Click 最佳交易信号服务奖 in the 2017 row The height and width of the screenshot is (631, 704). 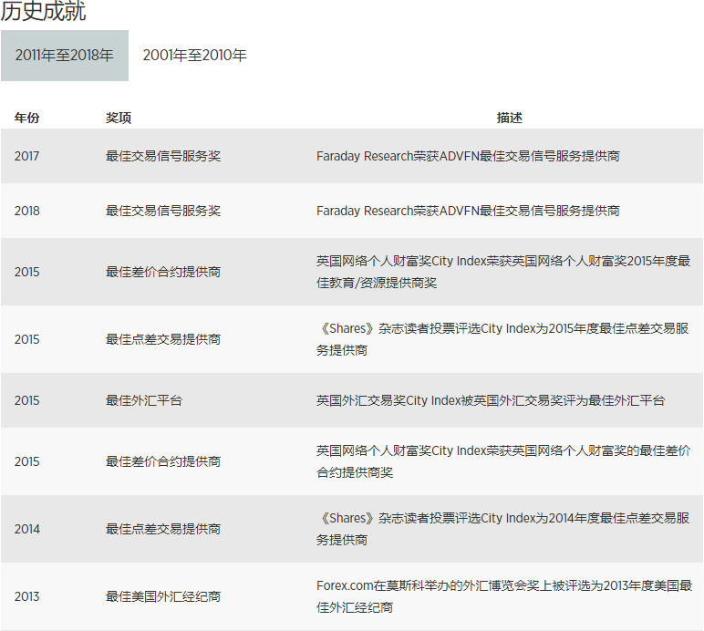pyautogui.click(x=163, y=156)
